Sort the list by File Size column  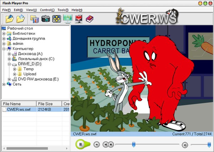[x=49, y=104]
